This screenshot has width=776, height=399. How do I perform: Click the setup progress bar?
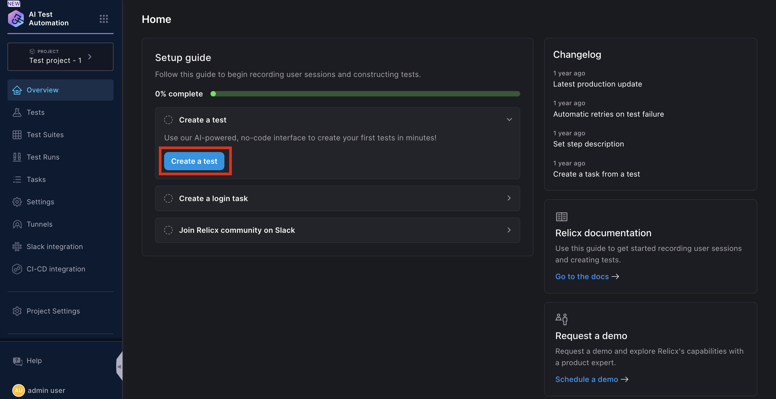click(x=365, y=94)
